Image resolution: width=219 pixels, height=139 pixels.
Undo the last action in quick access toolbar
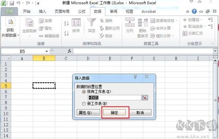coord(18,3)
